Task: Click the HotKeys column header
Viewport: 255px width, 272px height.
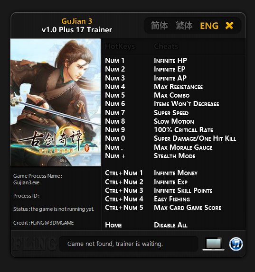Action: coord(120,46)
